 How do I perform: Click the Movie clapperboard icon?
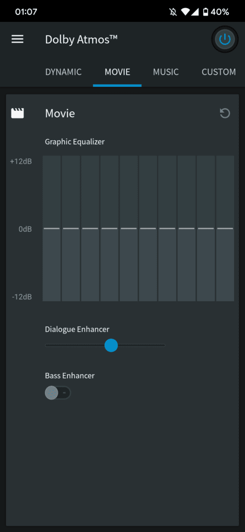tap(18, 113)
